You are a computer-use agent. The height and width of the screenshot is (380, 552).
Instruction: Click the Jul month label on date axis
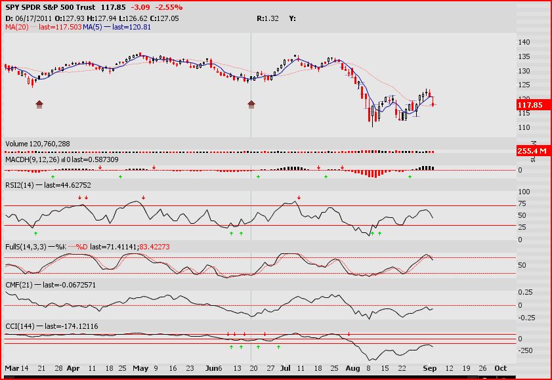pos(286,368)
